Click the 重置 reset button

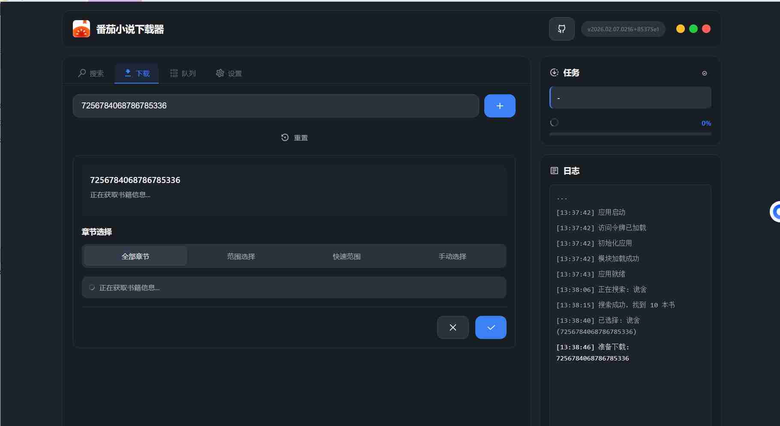(294, 138)
